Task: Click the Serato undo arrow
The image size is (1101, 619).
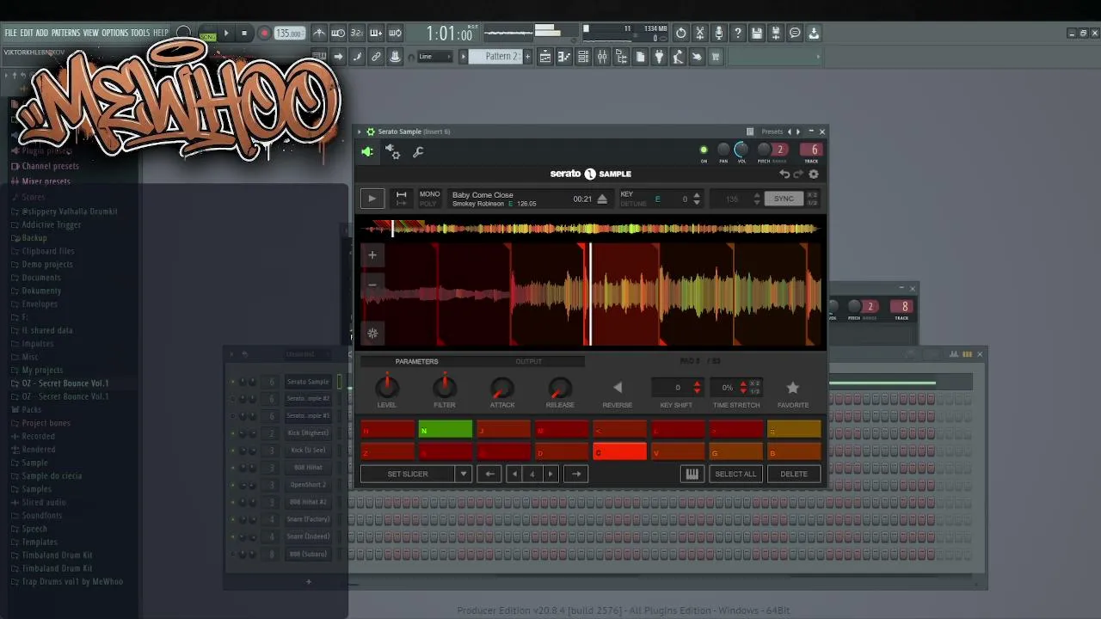Action: click(x=784, y=174)
